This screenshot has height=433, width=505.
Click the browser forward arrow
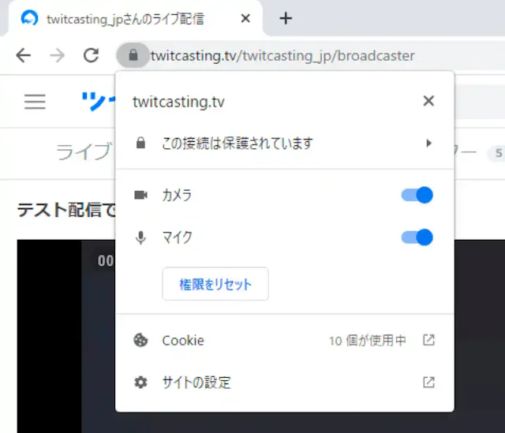click(x=58, y=55)
